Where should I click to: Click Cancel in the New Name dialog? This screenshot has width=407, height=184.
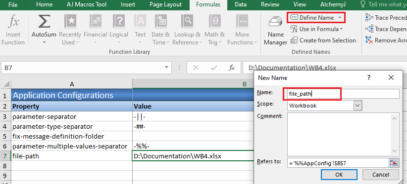381,175
